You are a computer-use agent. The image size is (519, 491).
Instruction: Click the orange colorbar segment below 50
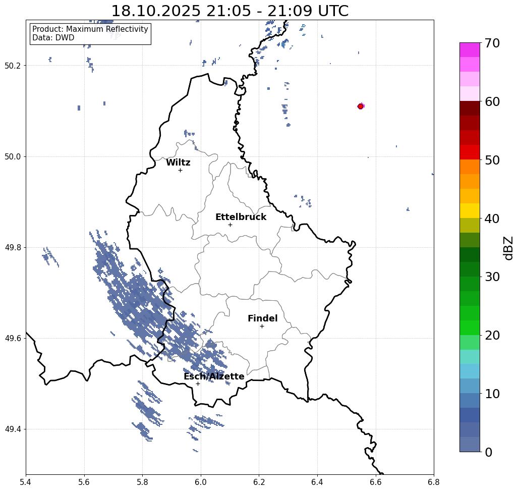pos(470,167)
